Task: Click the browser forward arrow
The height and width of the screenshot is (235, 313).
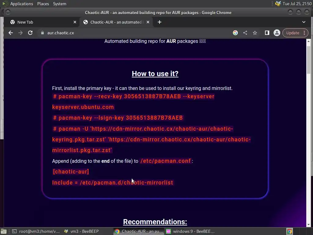Action: [20, 33]
